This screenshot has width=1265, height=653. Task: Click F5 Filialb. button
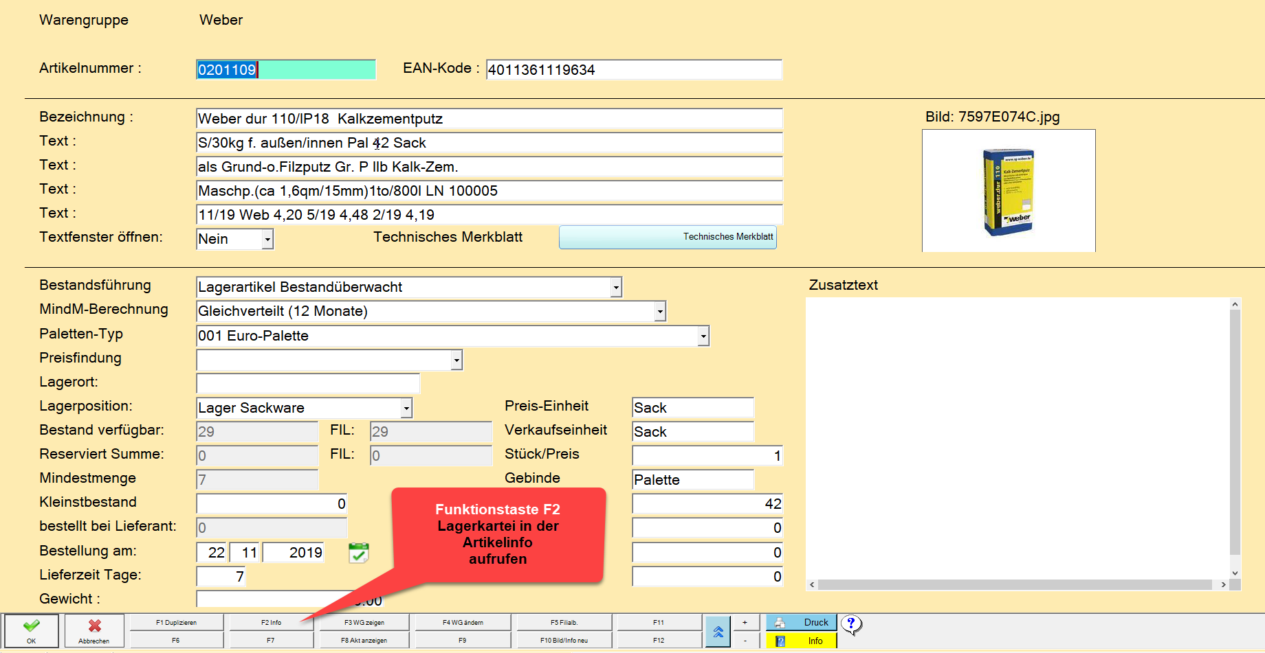click(x=564, y=622)
